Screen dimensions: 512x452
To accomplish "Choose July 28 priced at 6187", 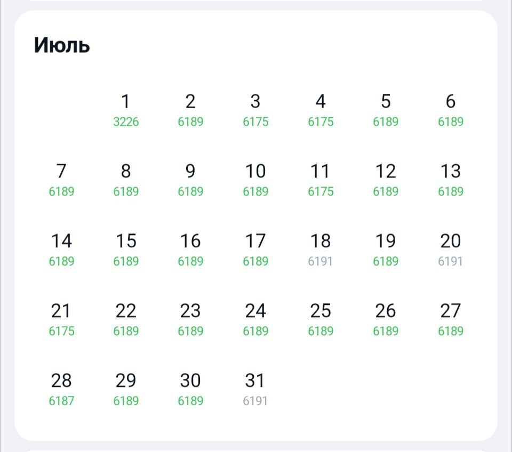I will coord(61,389).
